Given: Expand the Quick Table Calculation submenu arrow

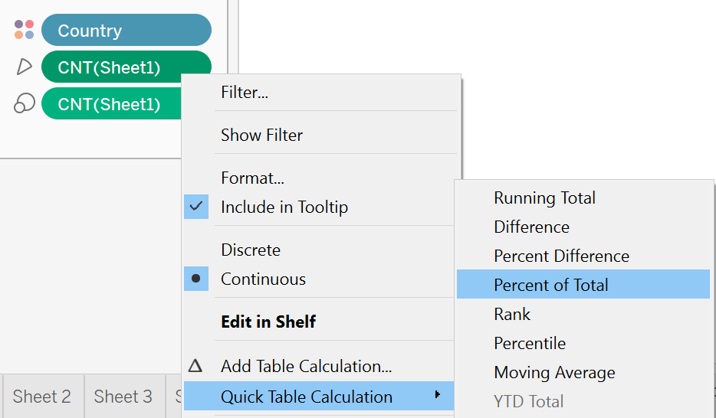Looking at the screenshot, I should click(438, 396).
